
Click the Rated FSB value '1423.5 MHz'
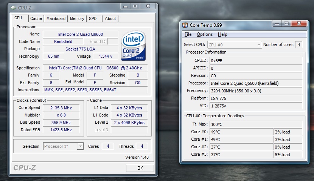[x=61, y=130]
